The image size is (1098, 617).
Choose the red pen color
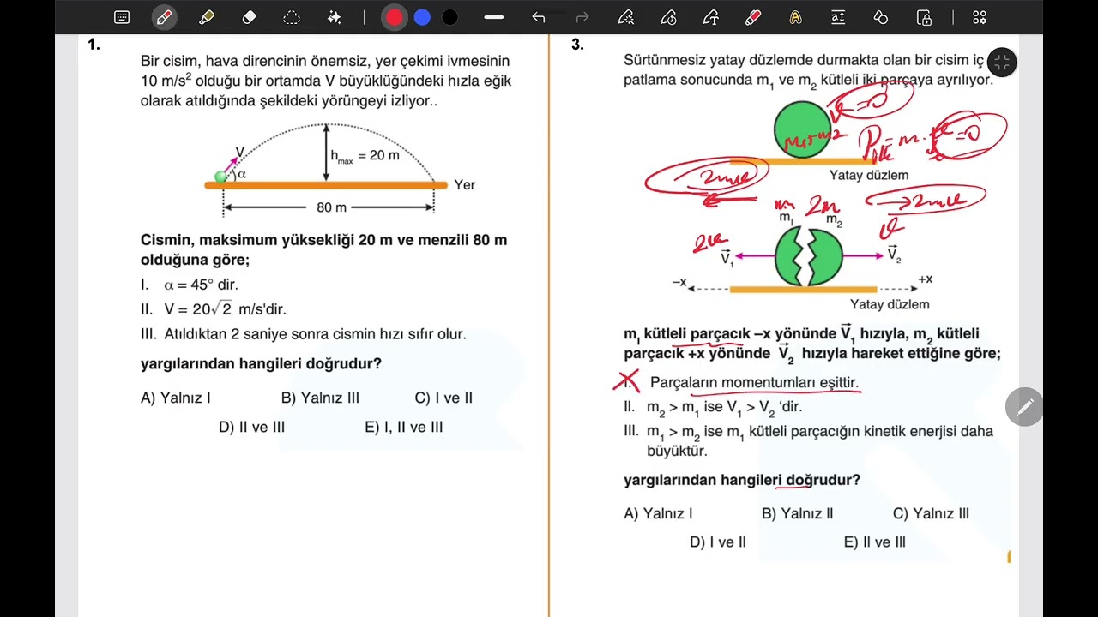coord(394,17)
